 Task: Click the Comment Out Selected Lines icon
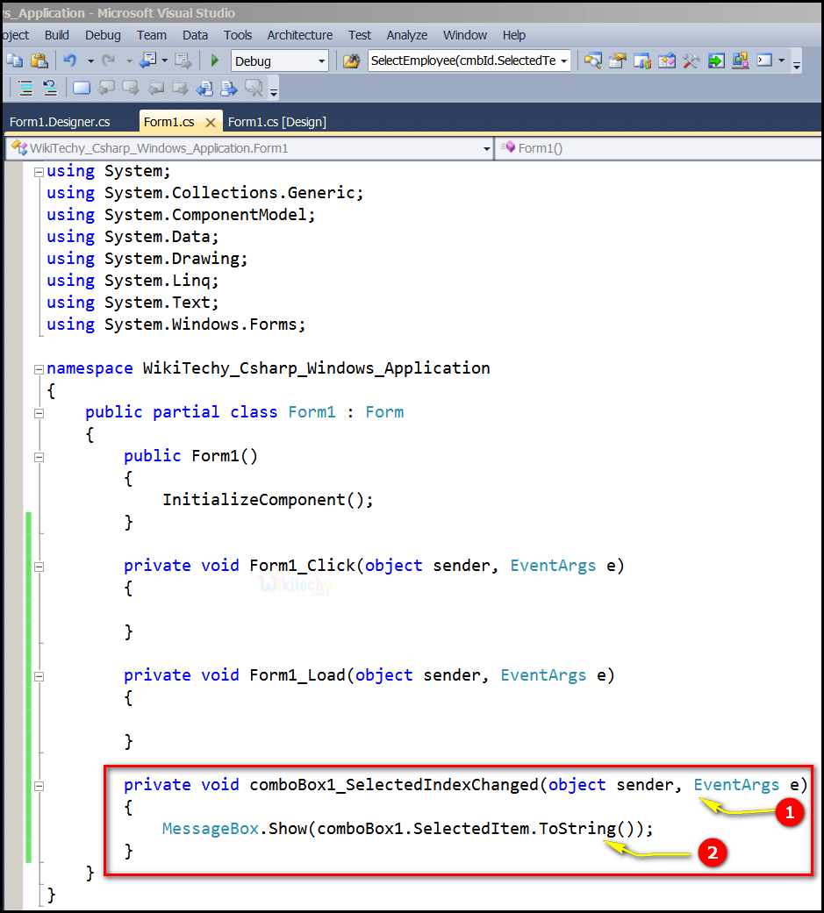tap(25, 88)
